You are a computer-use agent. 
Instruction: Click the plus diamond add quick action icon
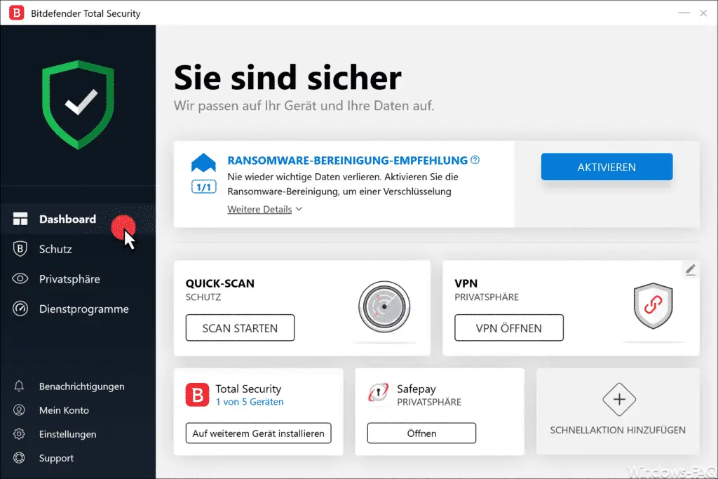(619, 399)
